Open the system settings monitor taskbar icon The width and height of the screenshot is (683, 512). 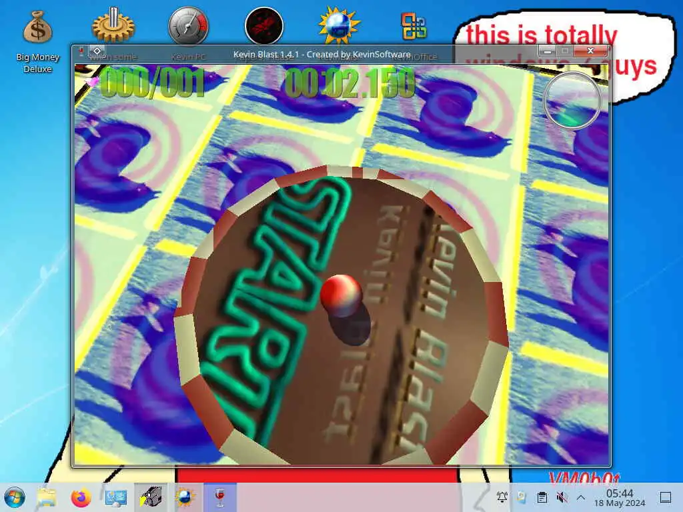[x=116, y=497]
